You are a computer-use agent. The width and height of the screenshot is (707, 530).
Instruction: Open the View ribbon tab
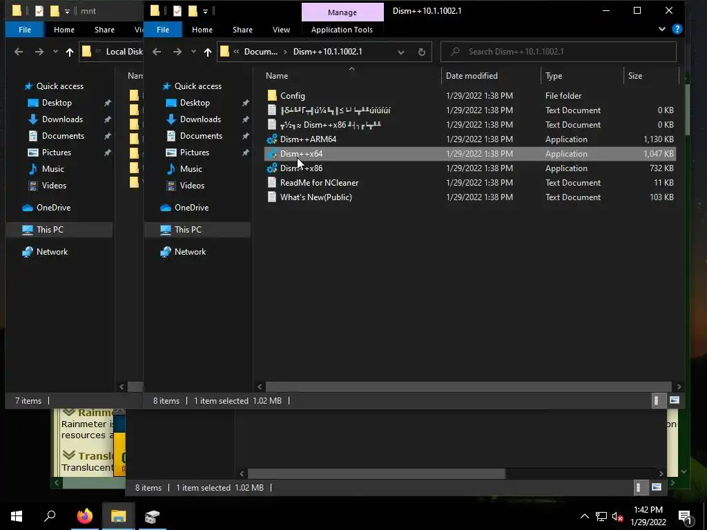point(282,30)
